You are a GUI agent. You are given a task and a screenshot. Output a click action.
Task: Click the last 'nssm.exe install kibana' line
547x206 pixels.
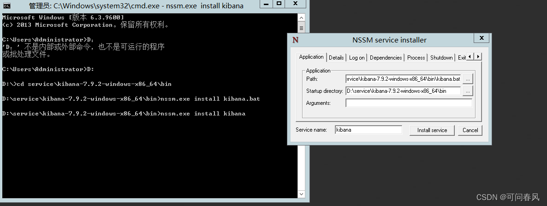pos(124,114)
